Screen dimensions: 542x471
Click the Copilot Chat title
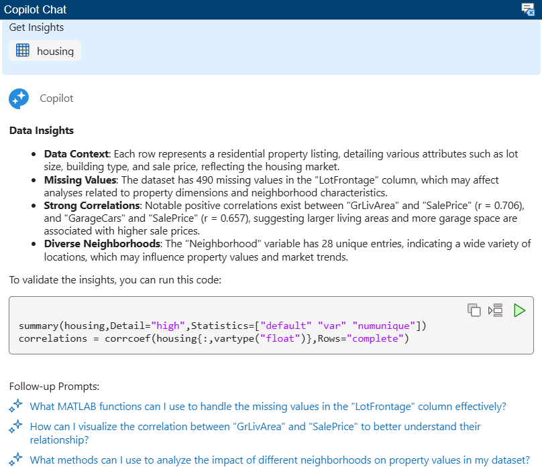coord(35,9)
